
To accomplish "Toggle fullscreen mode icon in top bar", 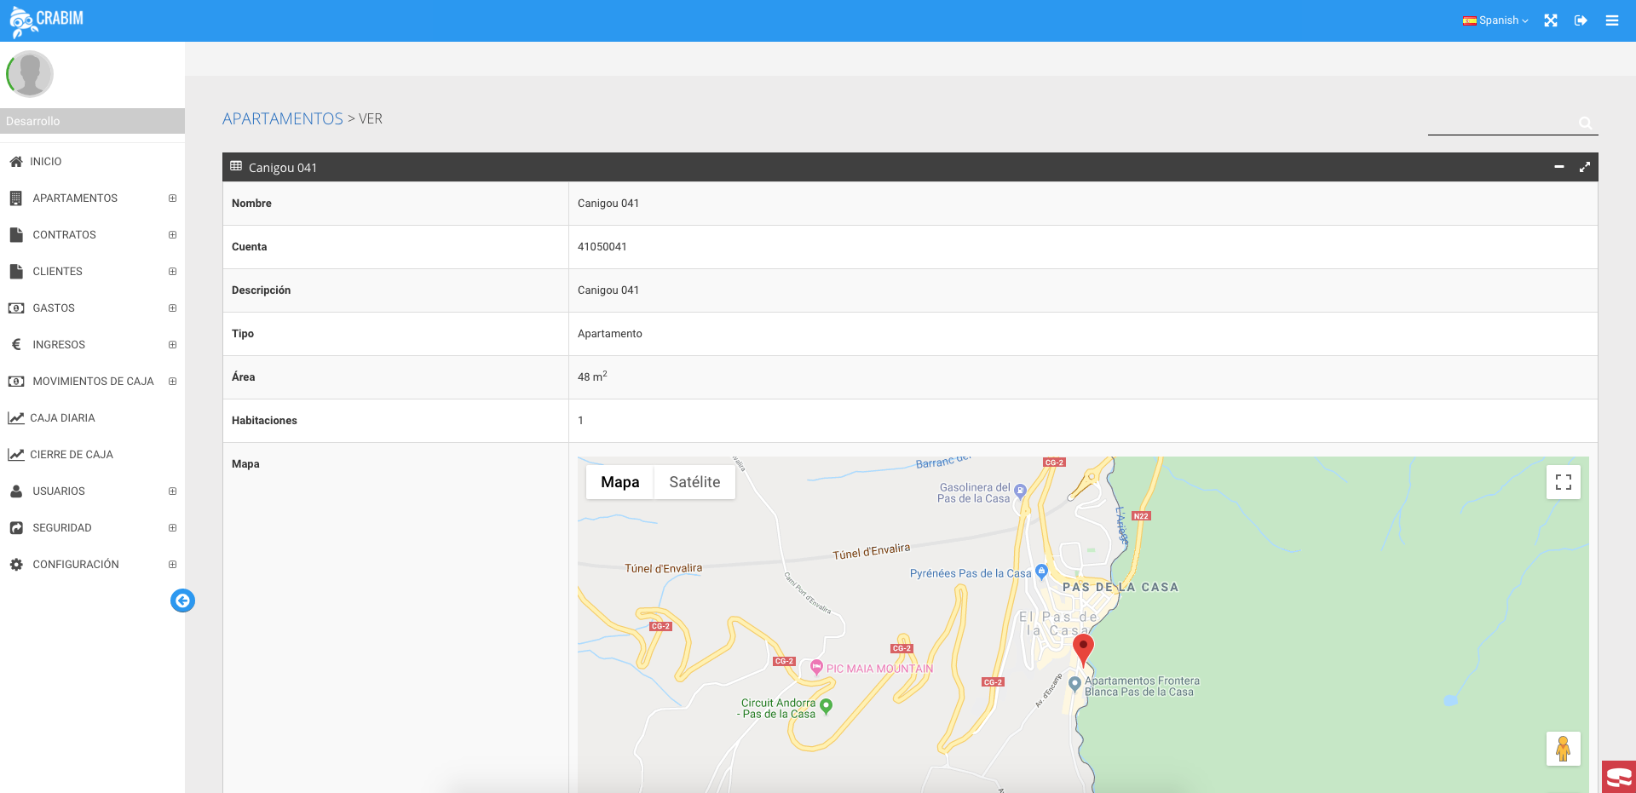I will click(x=1551, y=20).
